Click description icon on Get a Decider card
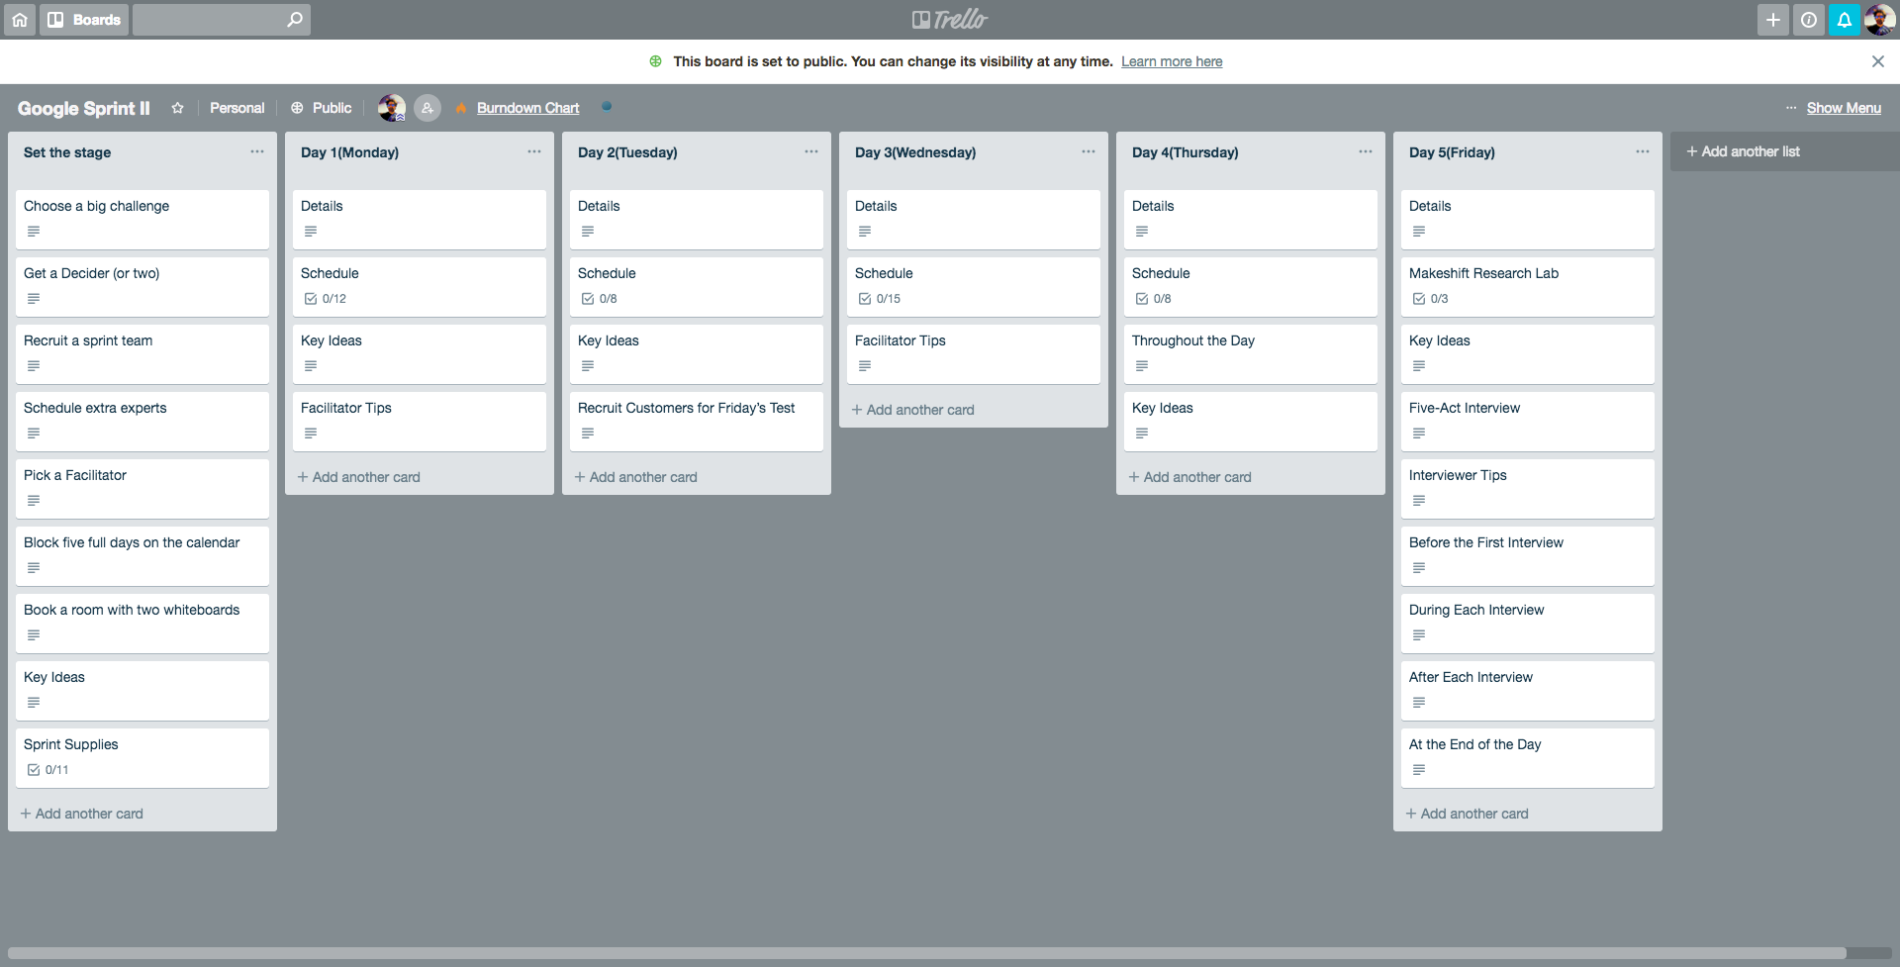The width and height of the screenshot is (1900, 967). click(x=34, y=299)
